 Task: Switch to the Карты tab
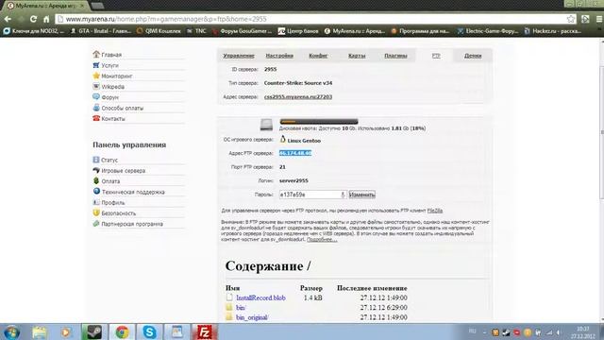coord(357,56)
